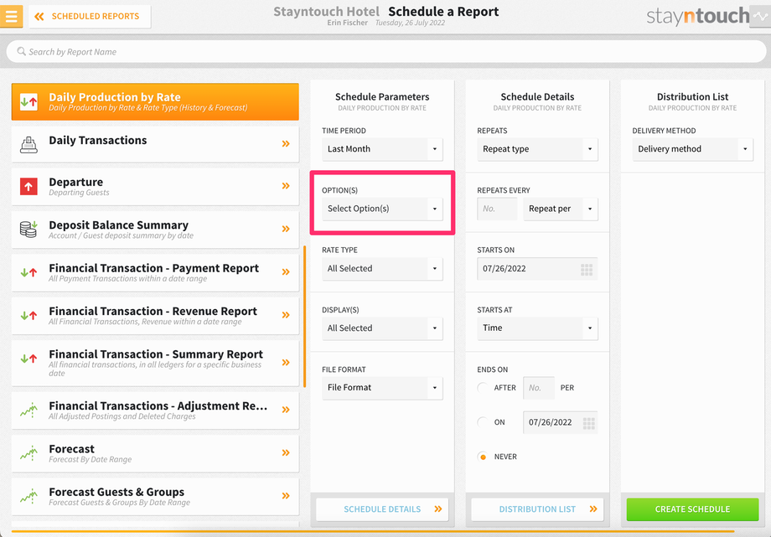Open Daily Transactions via its chevron
The width and height of the screenshot is (771, 537).
(x=286, y=143)
